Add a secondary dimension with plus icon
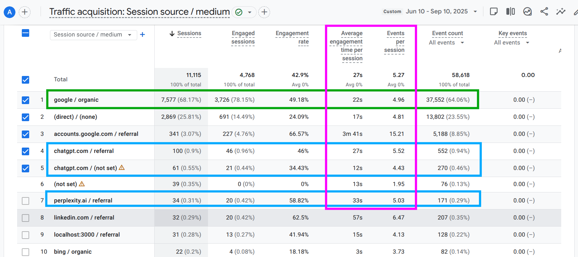Screen dimensions: 578x257 tap(143, 34)
